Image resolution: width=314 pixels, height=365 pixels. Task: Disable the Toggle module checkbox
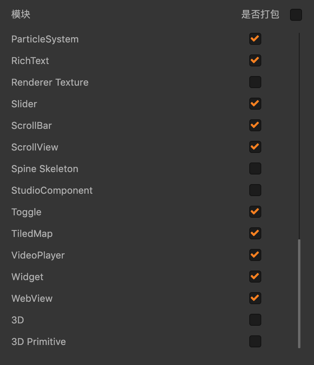(255, 212)
